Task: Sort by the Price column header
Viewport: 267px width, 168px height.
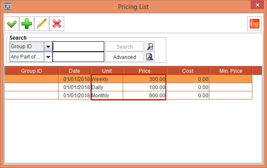Action: tap(144, 71)
